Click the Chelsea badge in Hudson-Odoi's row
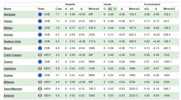This screenshot has height=100, width=181. [x=40, y=41]
